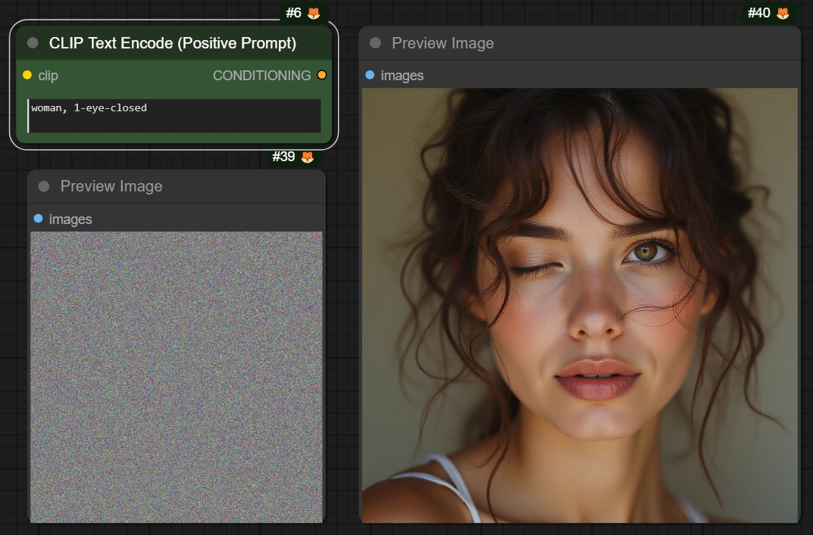
Task: Click the fox badge next to #6
Action: 313,12
